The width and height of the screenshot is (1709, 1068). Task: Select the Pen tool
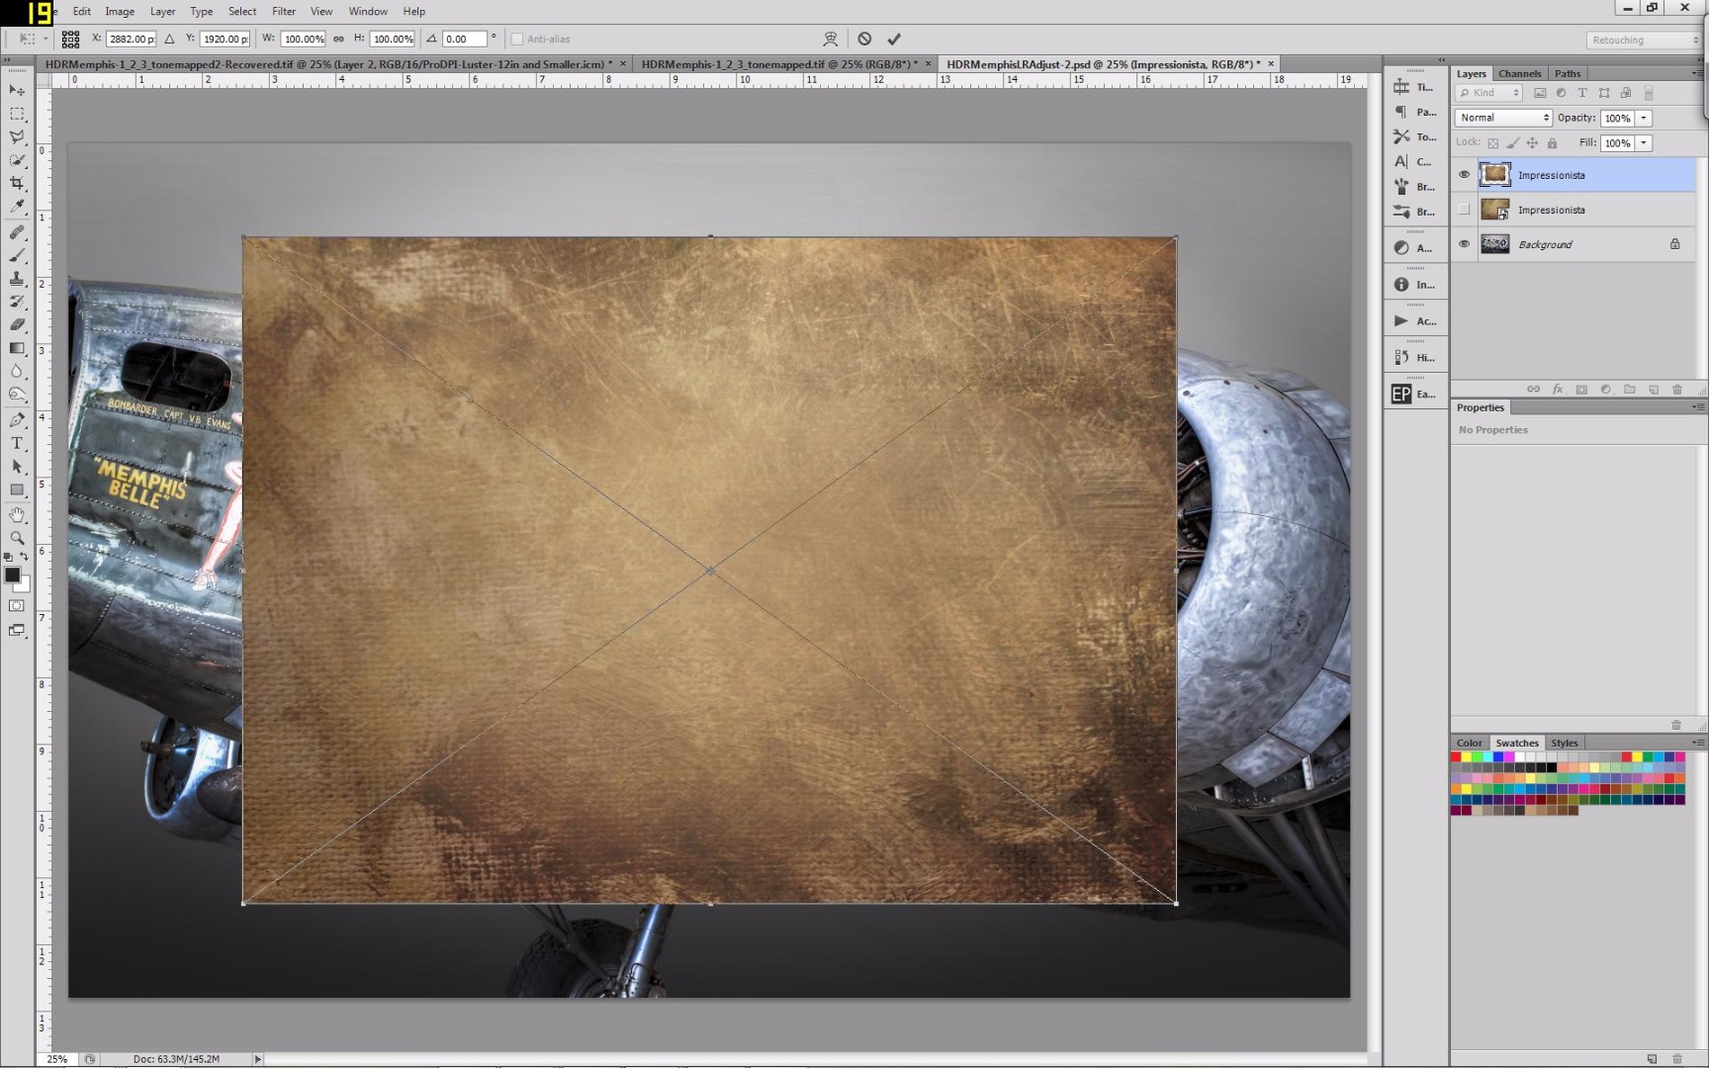click(x=17, y=420)
